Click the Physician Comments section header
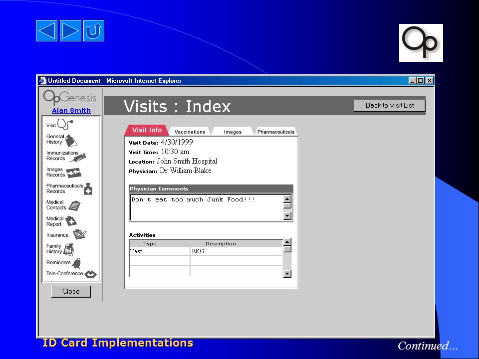 coord(211,188)
